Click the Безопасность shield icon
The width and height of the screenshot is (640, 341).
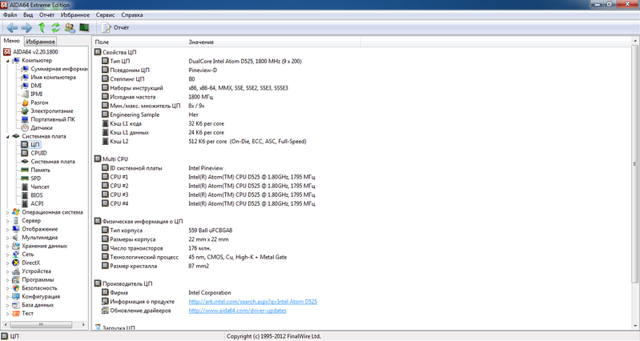[x=16, y=288]
